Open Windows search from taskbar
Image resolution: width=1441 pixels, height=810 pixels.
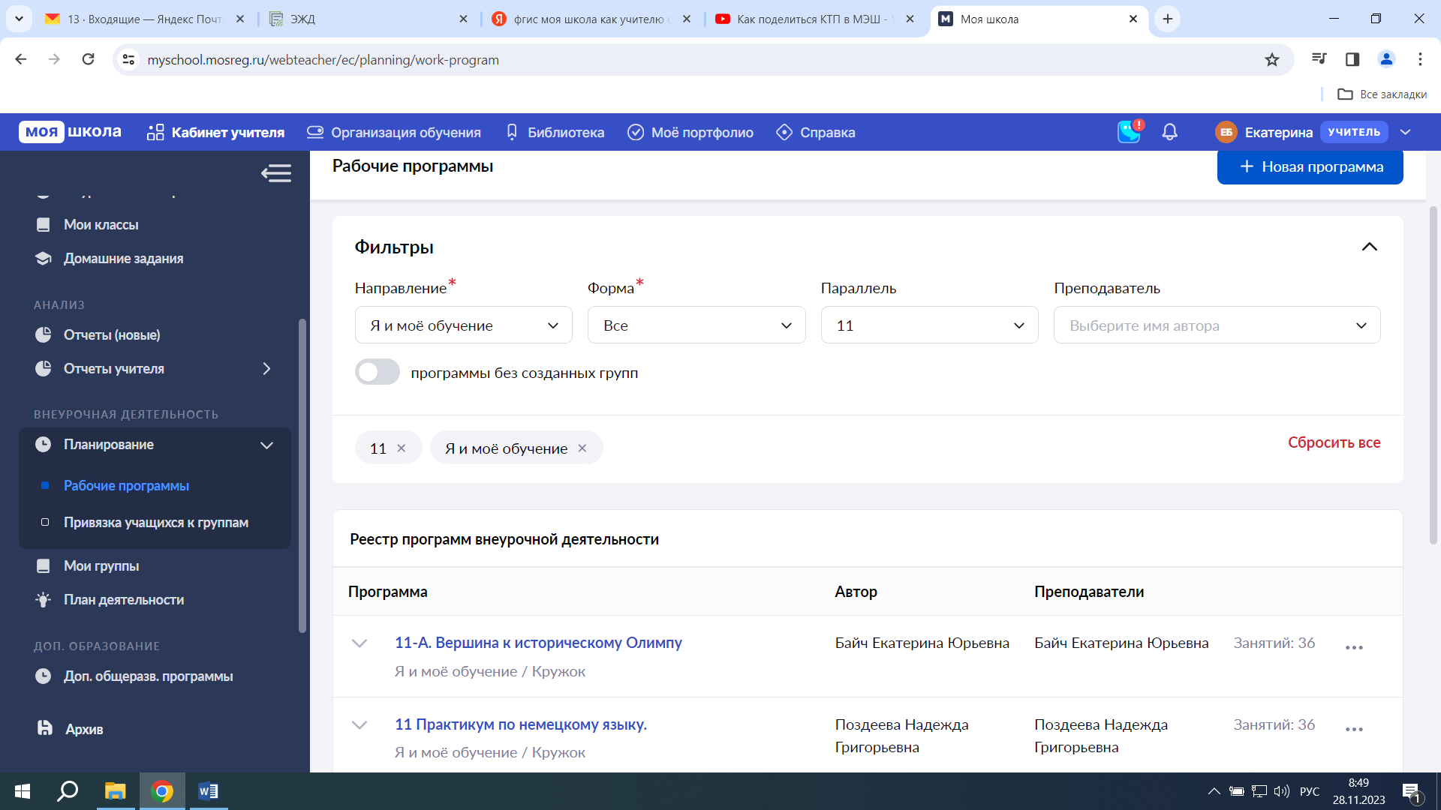pos(68,791)
